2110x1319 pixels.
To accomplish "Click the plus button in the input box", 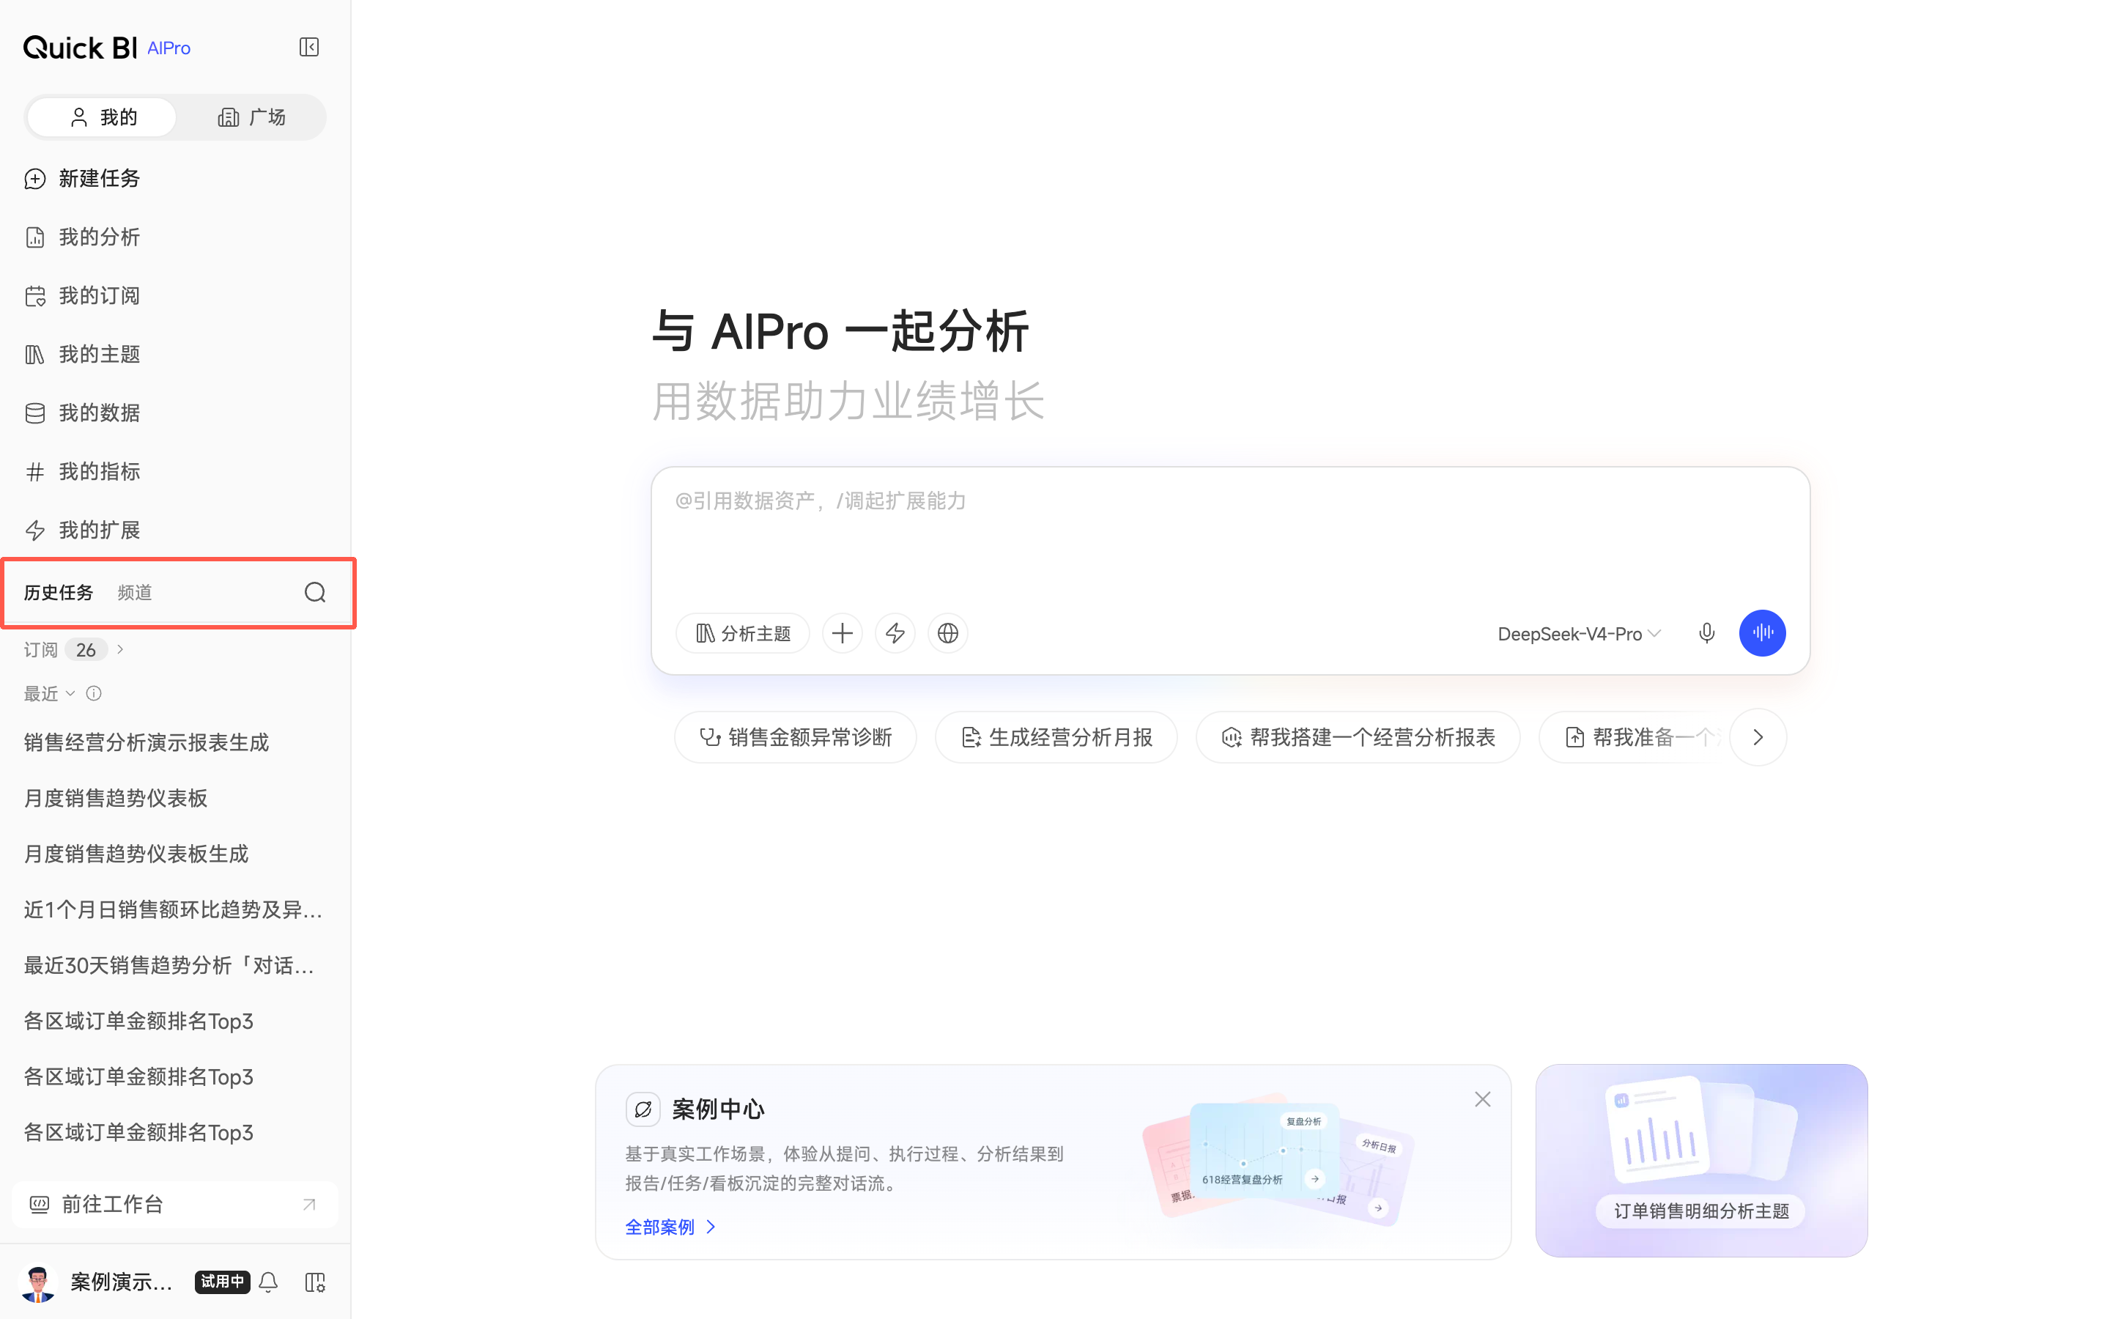I will pos(843,633).
